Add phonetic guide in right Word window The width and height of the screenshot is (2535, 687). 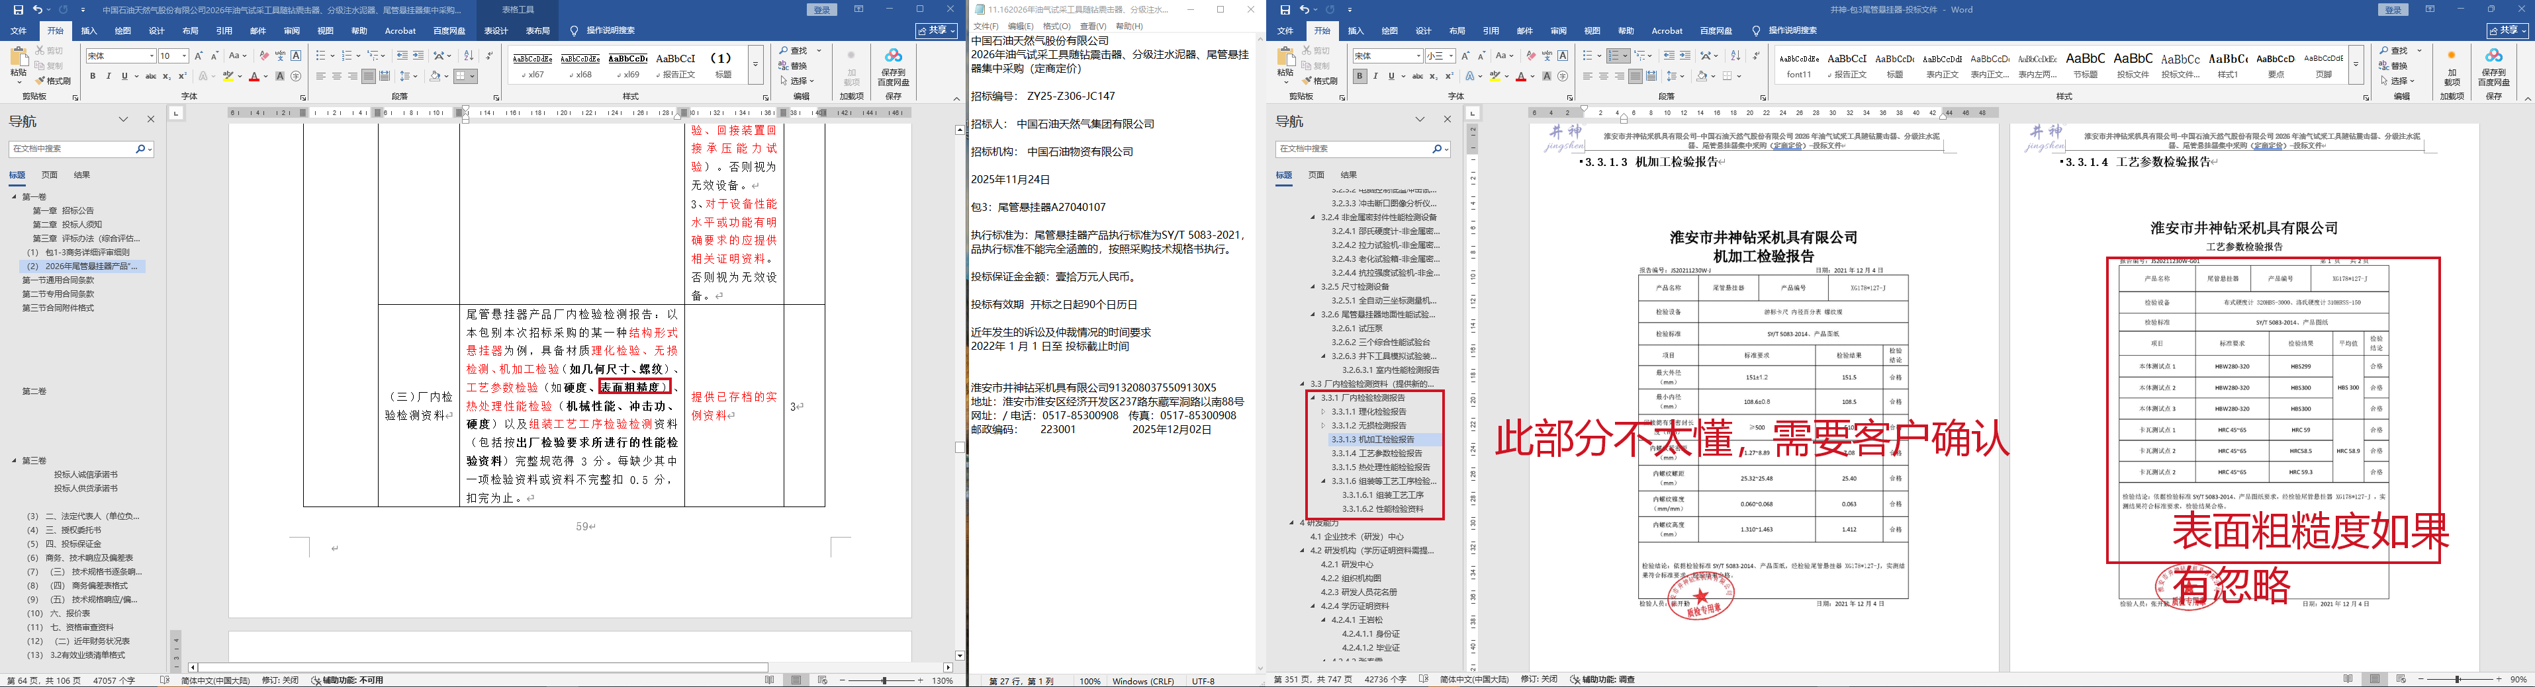[x=1546, y=56]
